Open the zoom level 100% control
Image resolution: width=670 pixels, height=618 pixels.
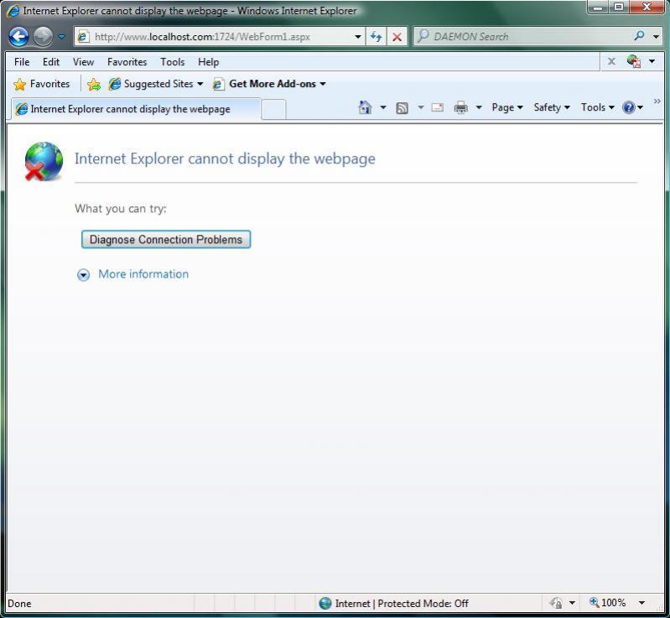coord(608,603)
